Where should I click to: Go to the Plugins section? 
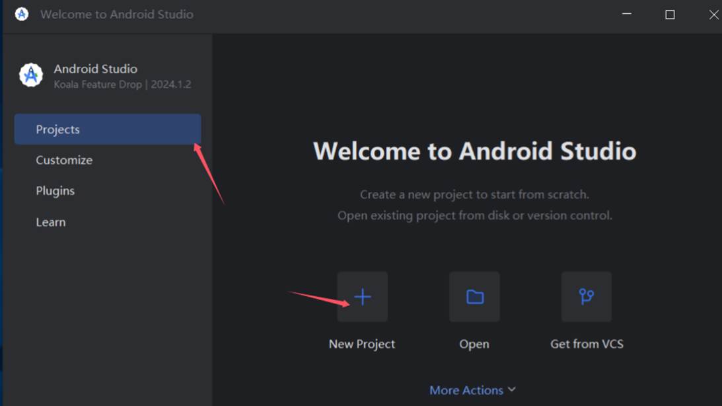(55, 191)
